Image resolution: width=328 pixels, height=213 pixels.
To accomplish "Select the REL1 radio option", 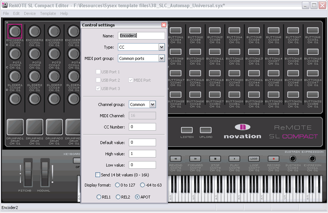I will point(99,197).
